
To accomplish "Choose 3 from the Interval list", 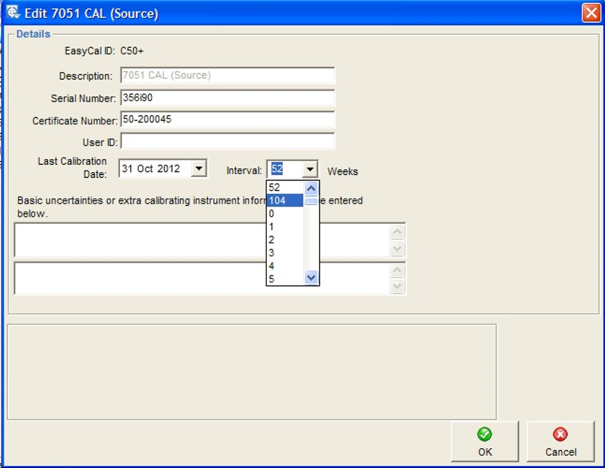I will [285, 253].
